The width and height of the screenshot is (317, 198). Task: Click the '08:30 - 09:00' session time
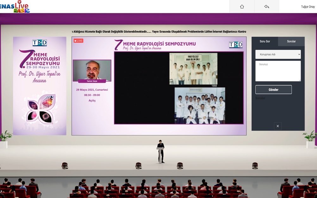[92, 95]
